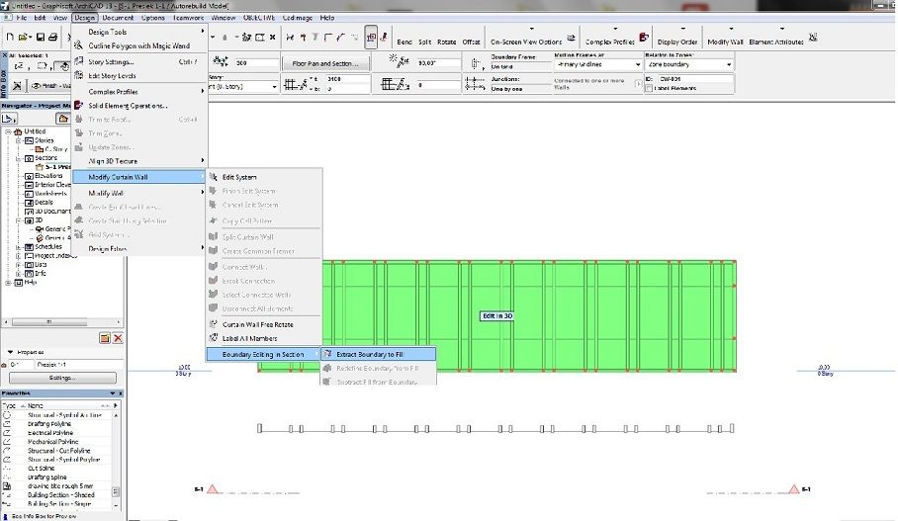Image resolution: width=898 pixels, height=521 pixels.
Task: Click red delete icon in navigator panel
Action: [x=118, y=338]
